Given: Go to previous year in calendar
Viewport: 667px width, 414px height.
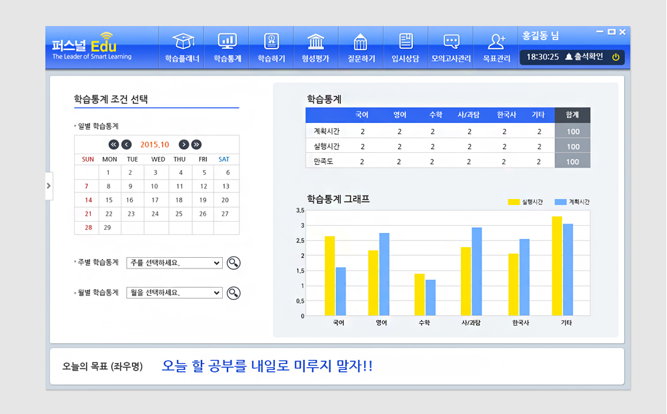Looking at the screenshot, I should (x=113, y=144).
